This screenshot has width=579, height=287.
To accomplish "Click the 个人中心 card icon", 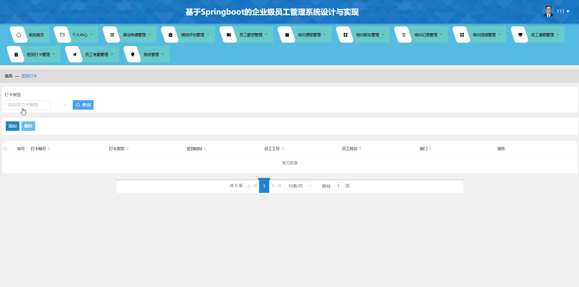I will pos(62,35).
